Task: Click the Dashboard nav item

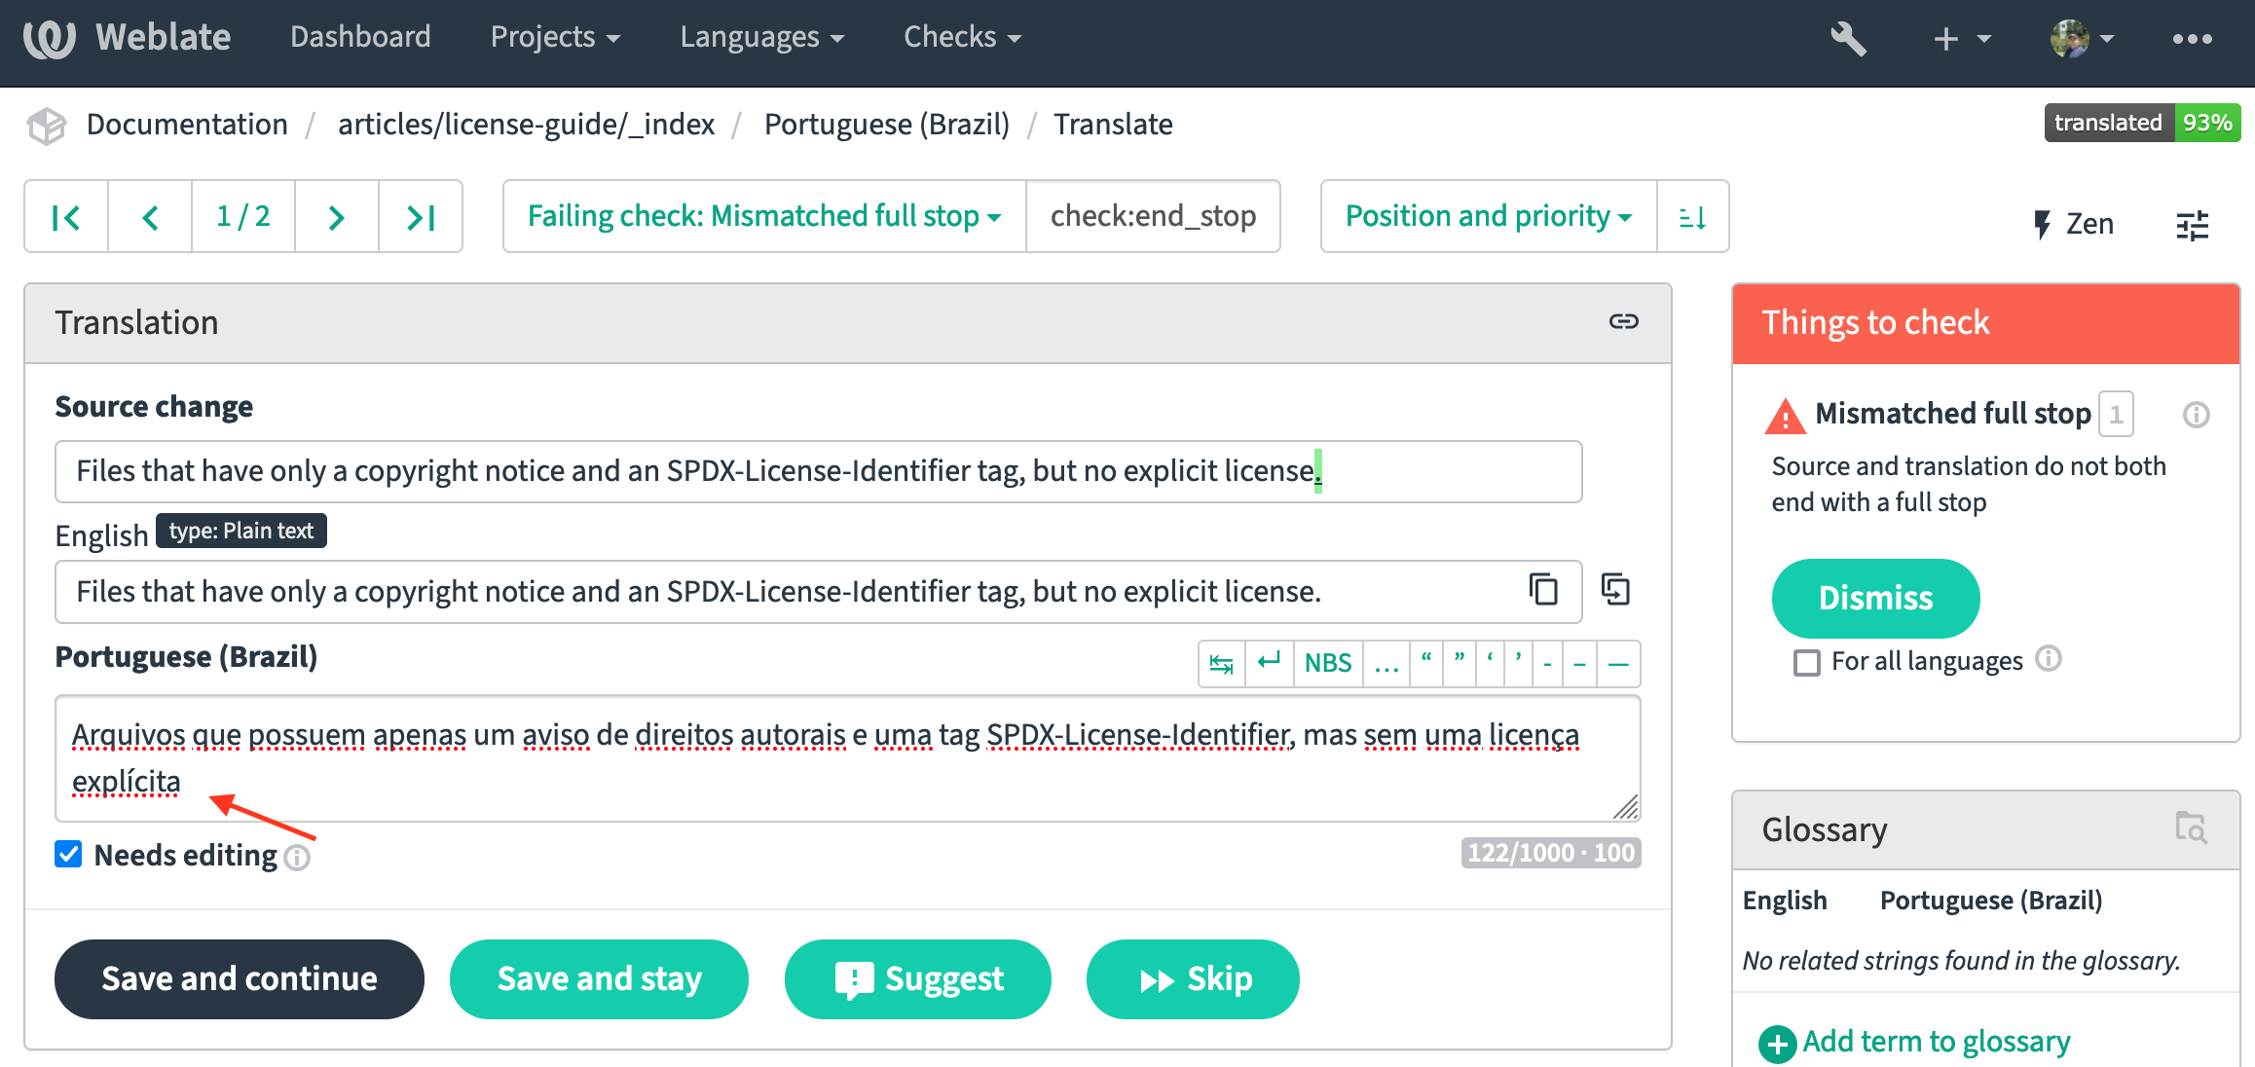Action: click(360, 37)
